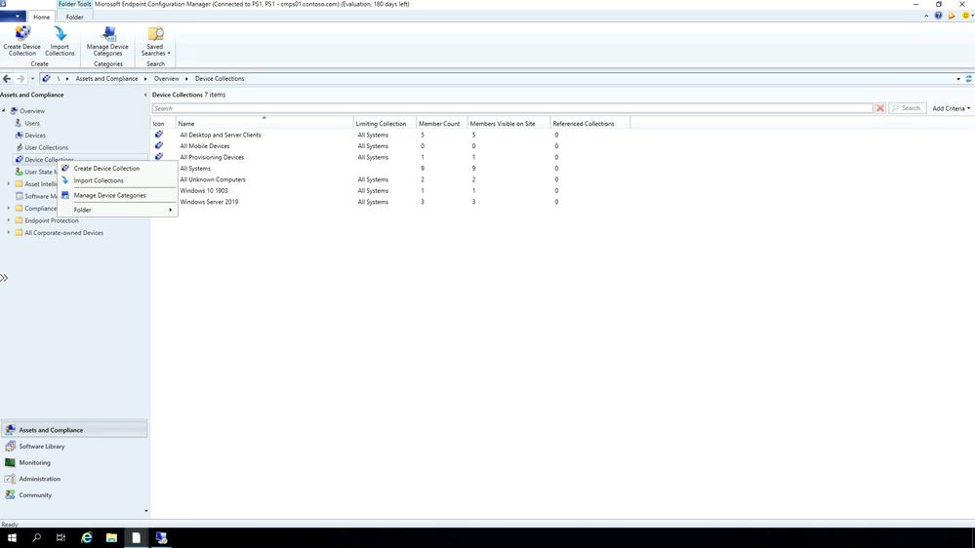Open the Monitoring workspace
This screenshot has width=975, height=548.
(x=74, y=463)
